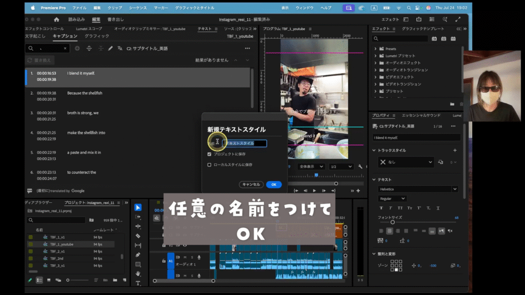
Task: Toggle underline text style
Action: (438, 208)
